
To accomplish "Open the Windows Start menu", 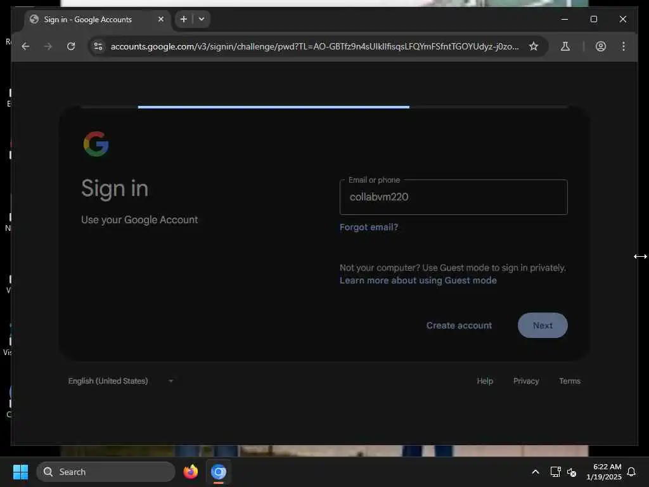I will (20, 472).
